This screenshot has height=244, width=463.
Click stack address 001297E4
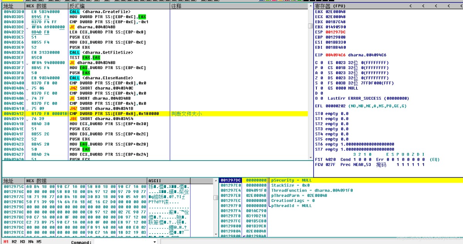tap(231, 190)
